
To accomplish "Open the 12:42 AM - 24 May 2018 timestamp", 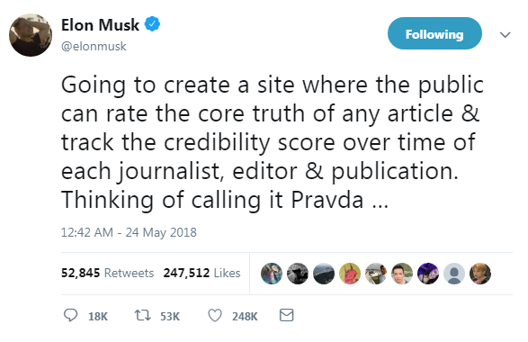I will pyautogui.click(x=129, y=232).
